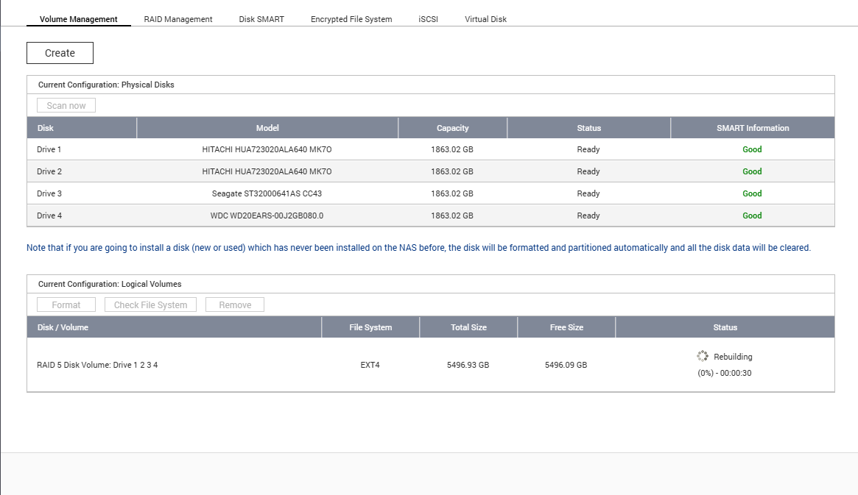Open the Virtual Disk tab

pos(485,19)
